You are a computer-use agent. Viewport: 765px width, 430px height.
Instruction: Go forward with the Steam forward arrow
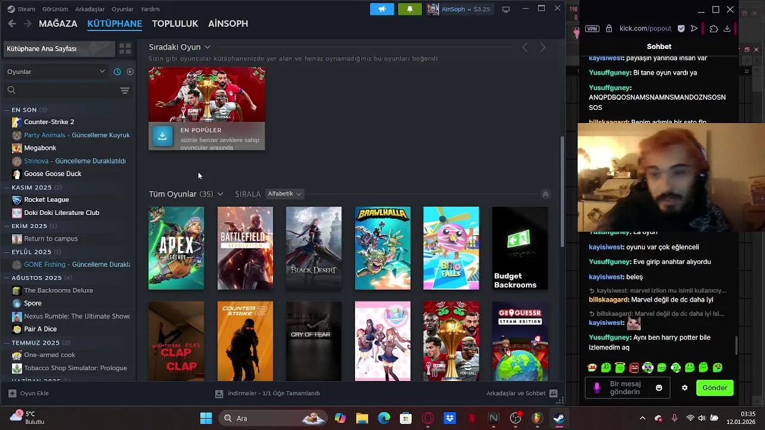tap(27, 23)
